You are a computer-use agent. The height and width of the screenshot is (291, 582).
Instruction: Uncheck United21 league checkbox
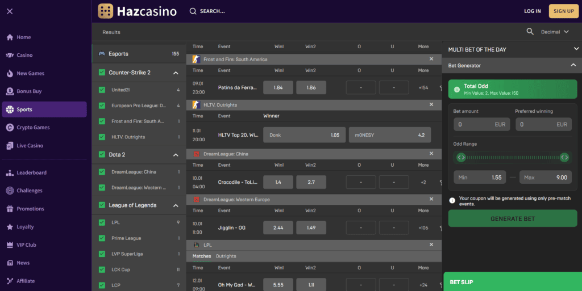click(102, 90)
